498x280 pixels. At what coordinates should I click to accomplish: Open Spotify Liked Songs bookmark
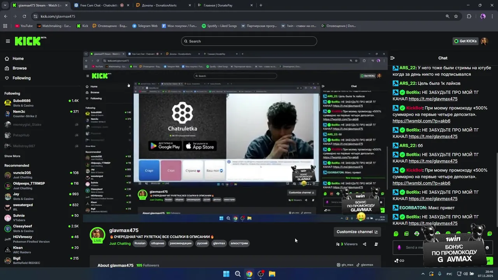click(219, 26)
